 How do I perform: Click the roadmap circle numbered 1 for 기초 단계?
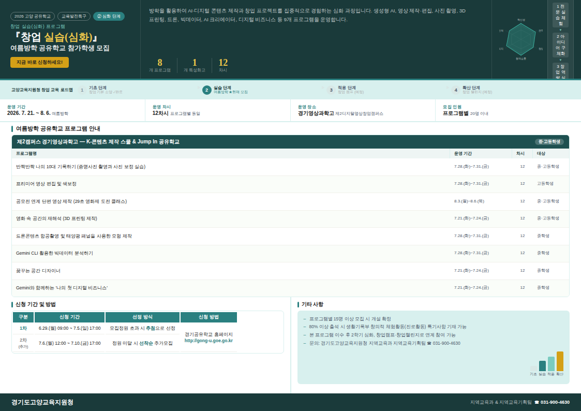[82, 90]
